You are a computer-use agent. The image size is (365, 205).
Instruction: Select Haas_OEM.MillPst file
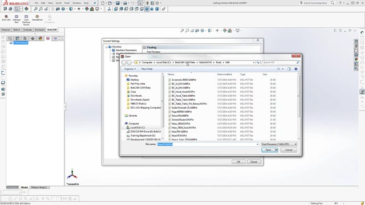tap(181, 124)
